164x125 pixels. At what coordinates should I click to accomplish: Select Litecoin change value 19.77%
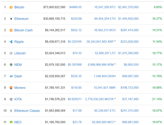pyautogui.click(x=157, y=53)
